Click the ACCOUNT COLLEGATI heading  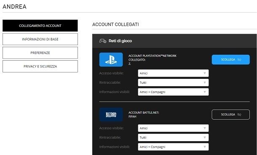point(115,24)
